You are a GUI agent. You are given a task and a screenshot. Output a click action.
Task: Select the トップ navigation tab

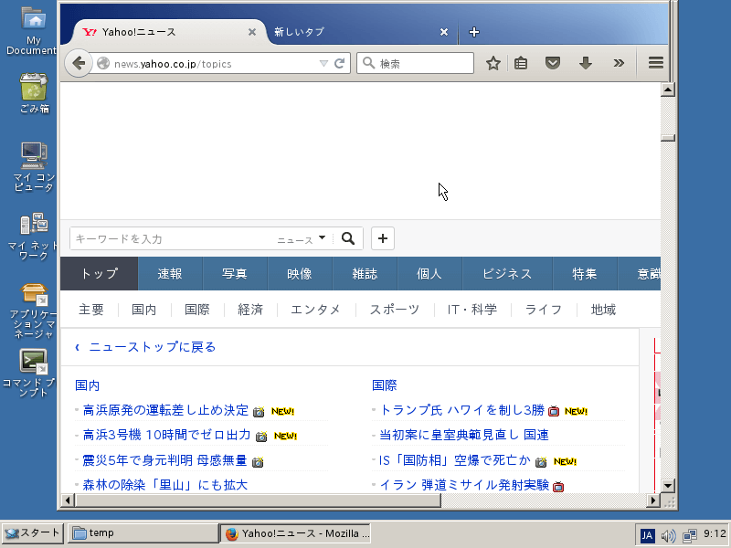[100, 273]
